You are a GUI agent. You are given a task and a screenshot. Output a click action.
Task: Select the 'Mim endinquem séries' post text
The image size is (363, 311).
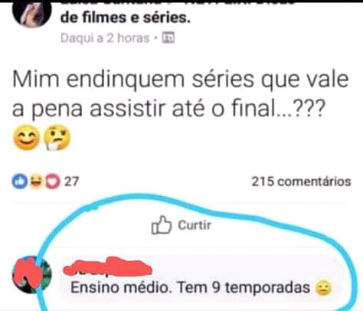click(x=181, y=94)
